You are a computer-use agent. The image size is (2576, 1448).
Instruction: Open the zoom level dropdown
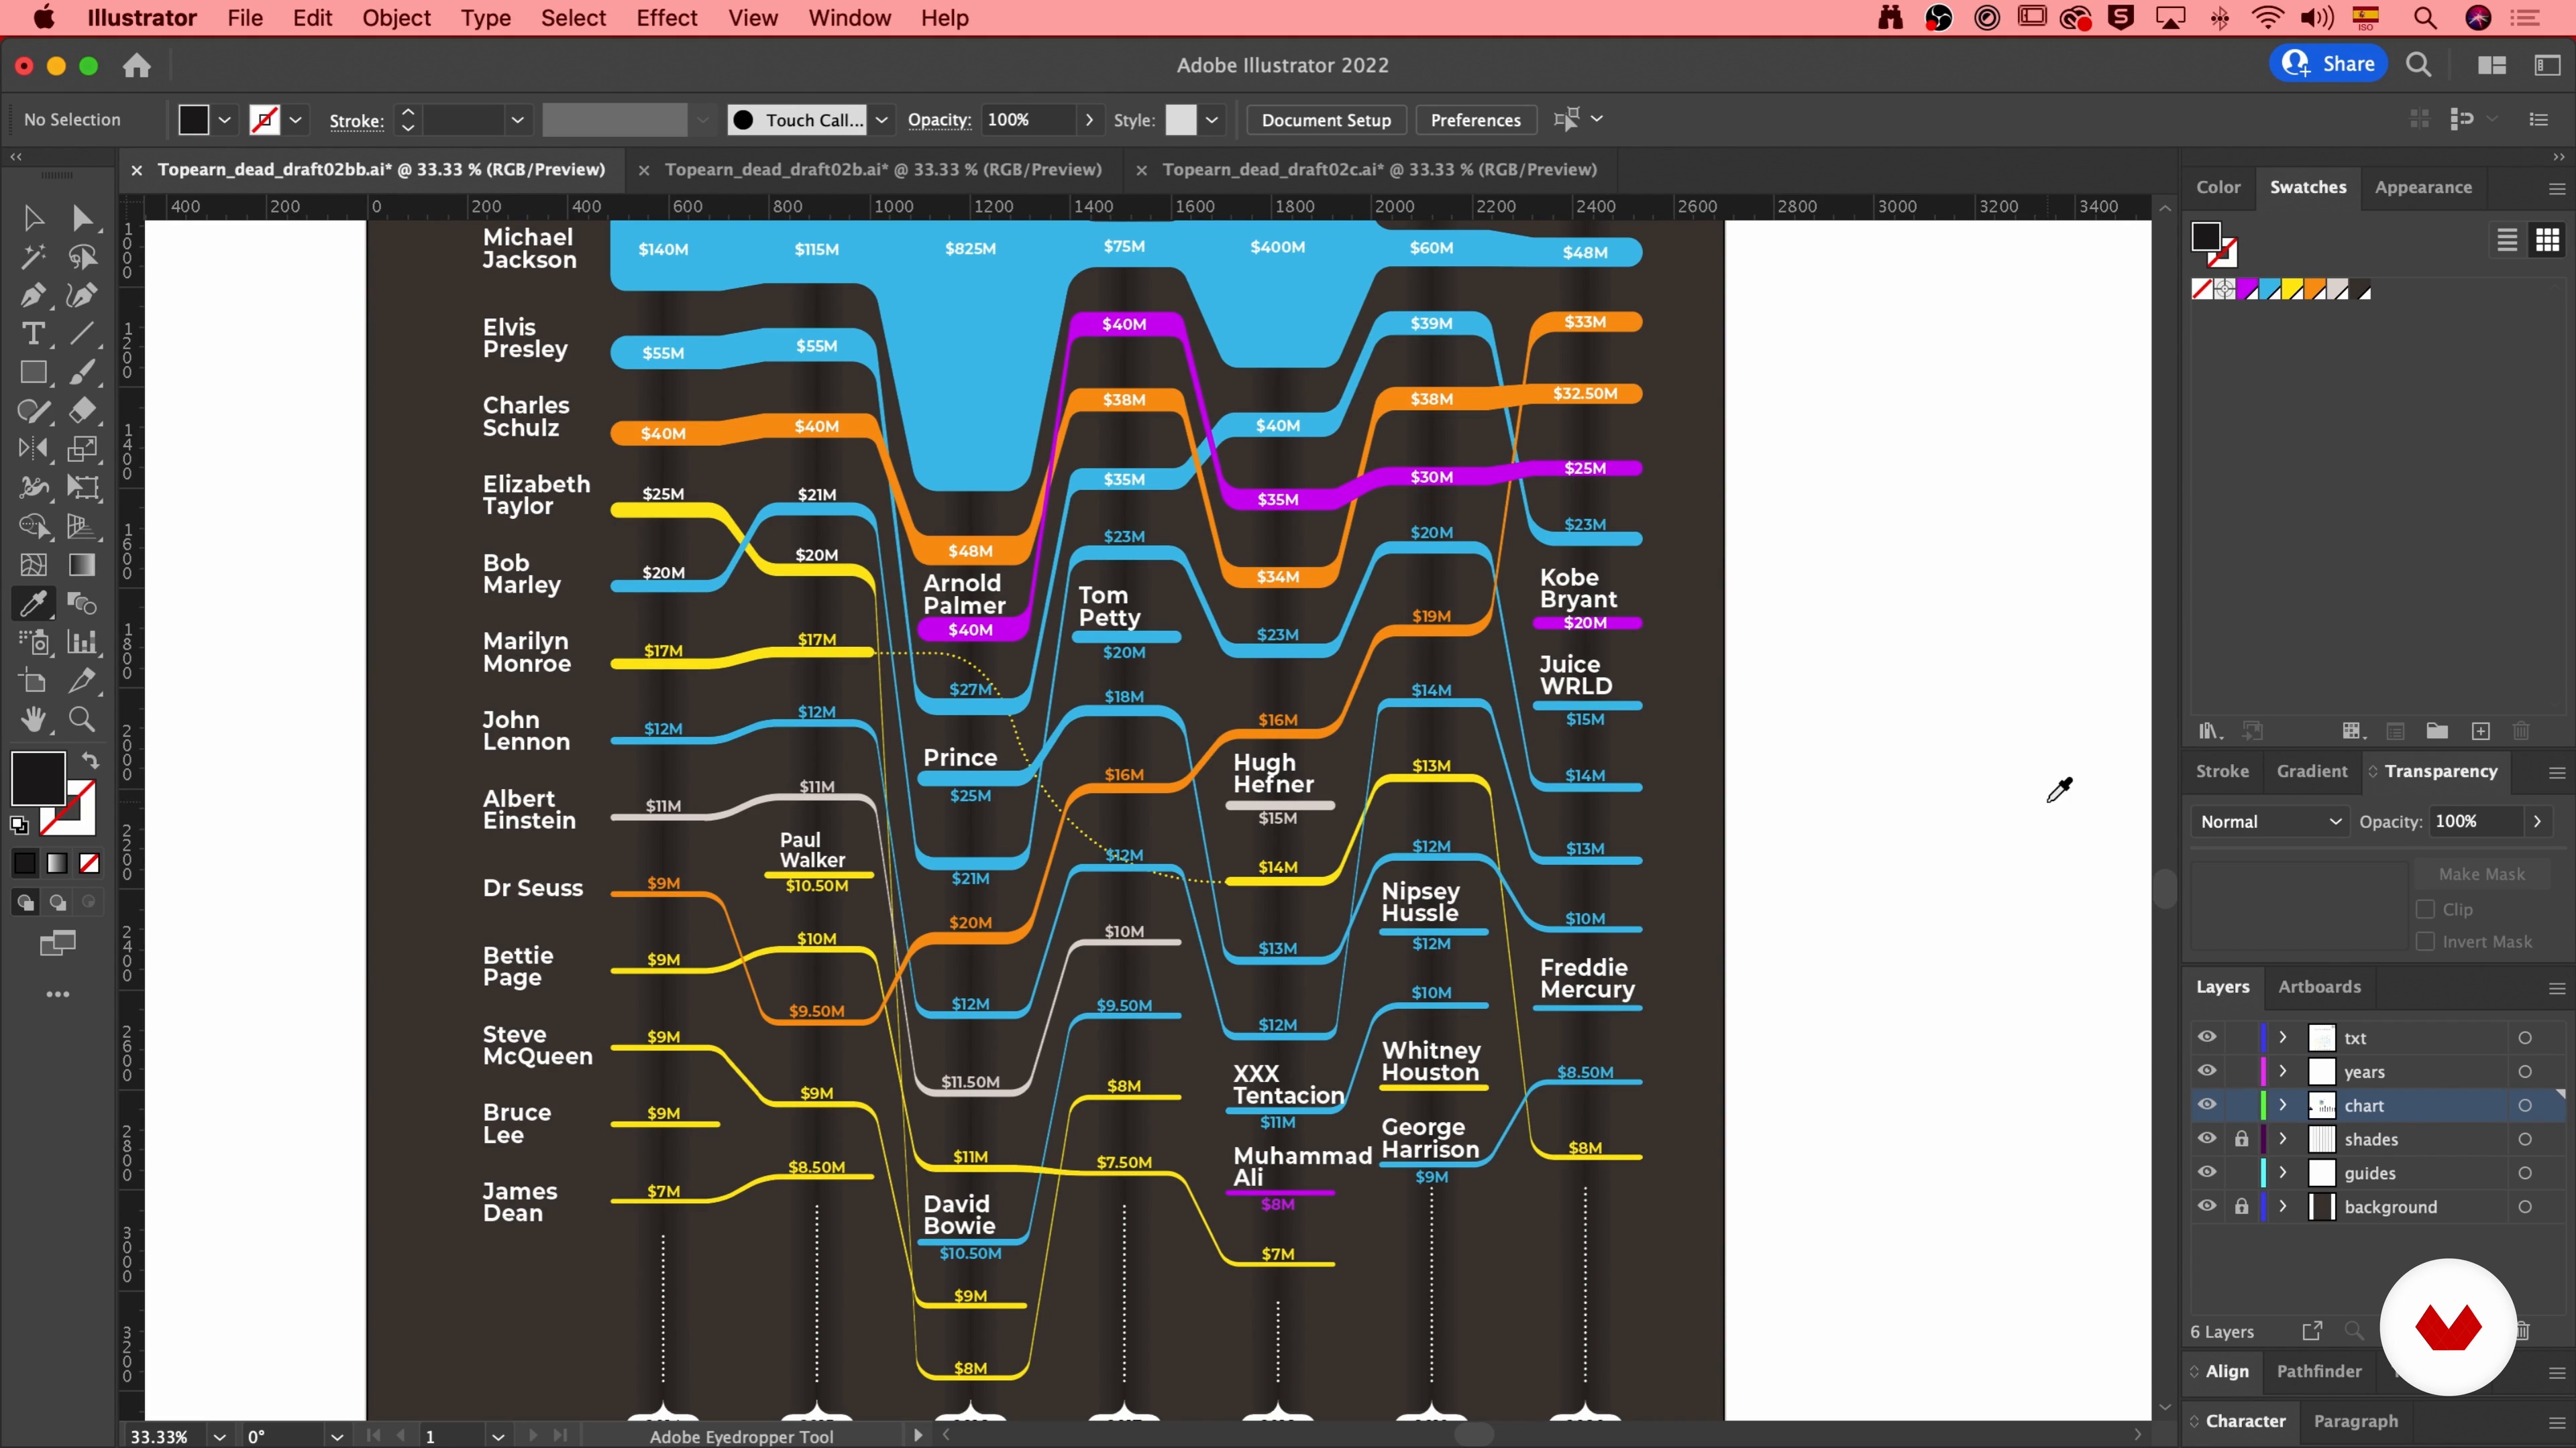click(219, 1436)
